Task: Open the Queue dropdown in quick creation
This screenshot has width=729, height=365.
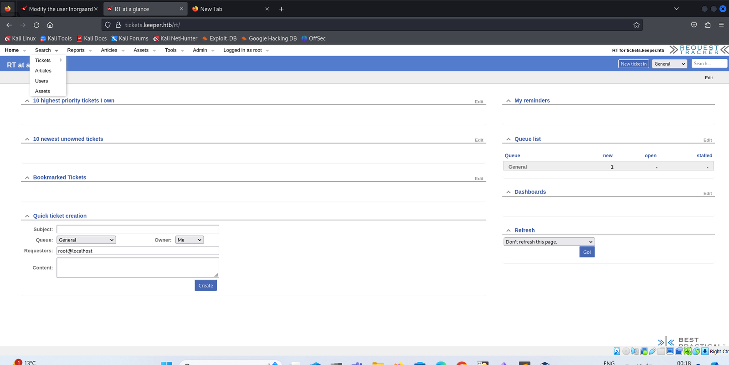Action: (86, 240)
